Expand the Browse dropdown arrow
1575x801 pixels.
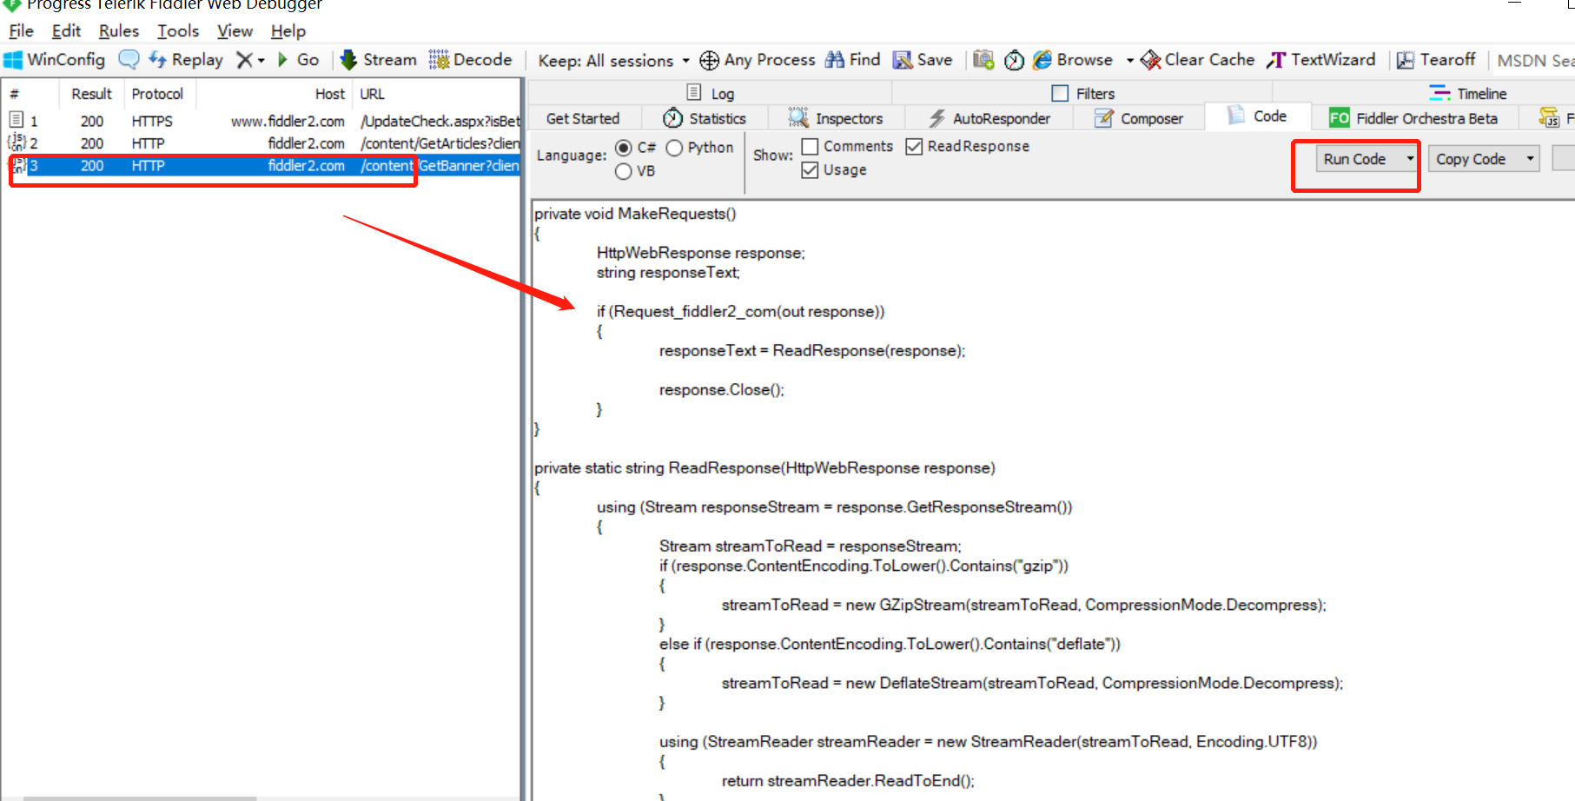click(x=1129, y=61)
